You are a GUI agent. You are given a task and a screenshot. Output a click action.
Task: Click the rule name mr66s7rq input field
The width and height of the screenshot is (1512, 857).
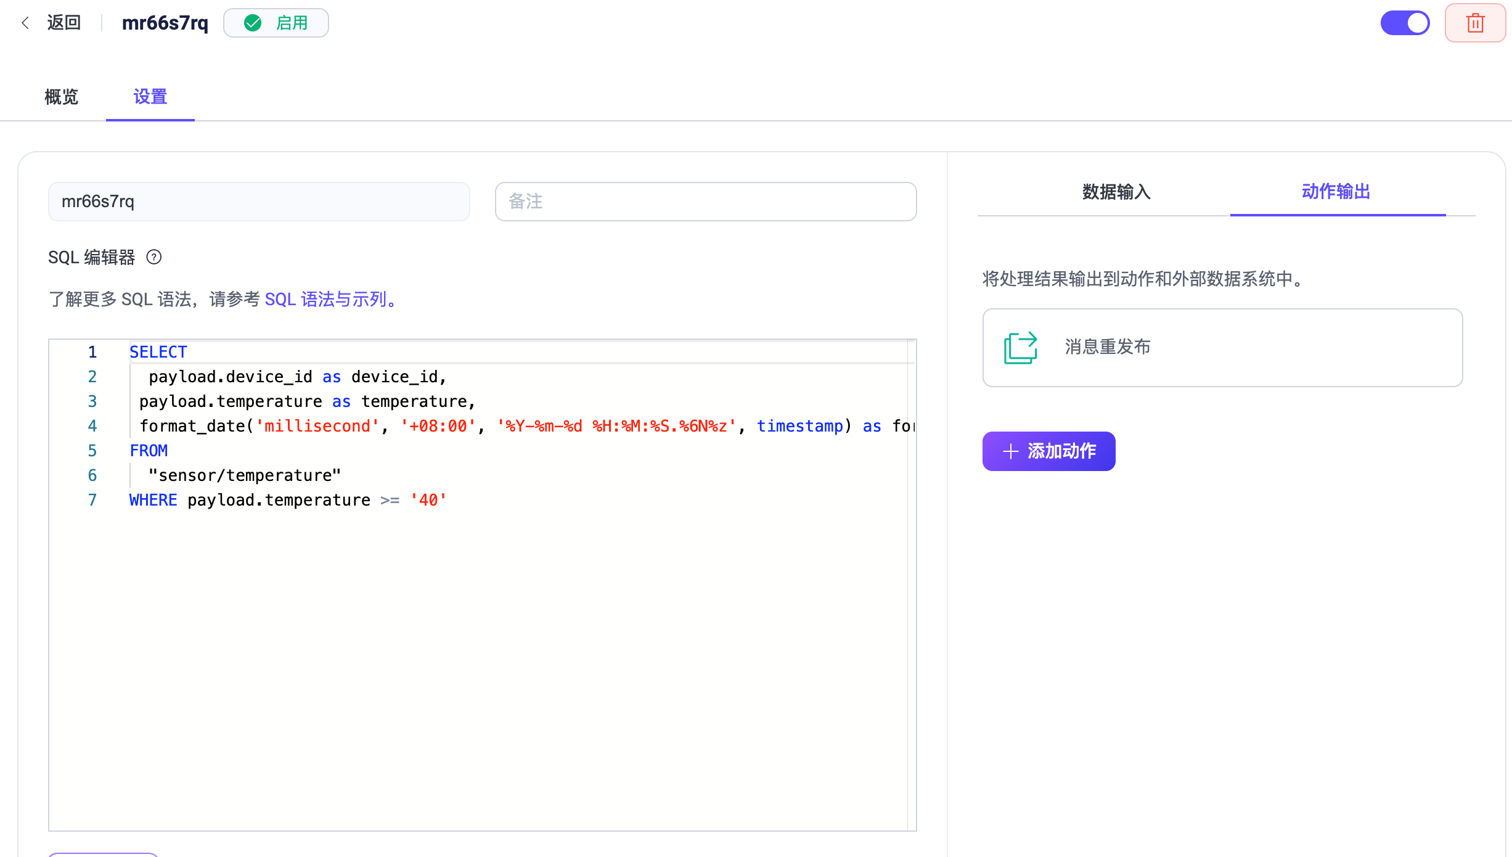(259, 202)
